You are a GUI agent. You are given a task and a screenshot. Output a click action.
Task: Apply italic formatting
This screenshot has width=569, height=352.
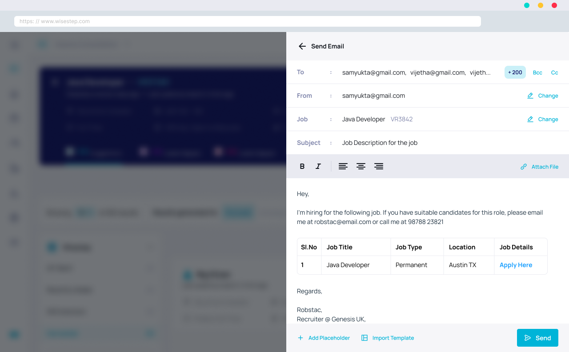[318, 166]
